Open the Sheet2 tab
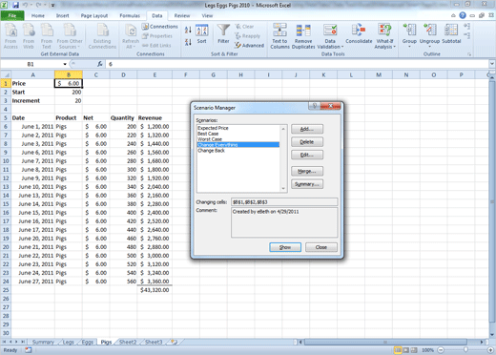This screenshot has height=355, width=496. pos(128,342)
